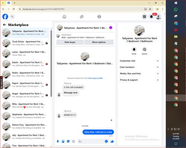Open the Groups icon in top navigation

click(99, 17)
